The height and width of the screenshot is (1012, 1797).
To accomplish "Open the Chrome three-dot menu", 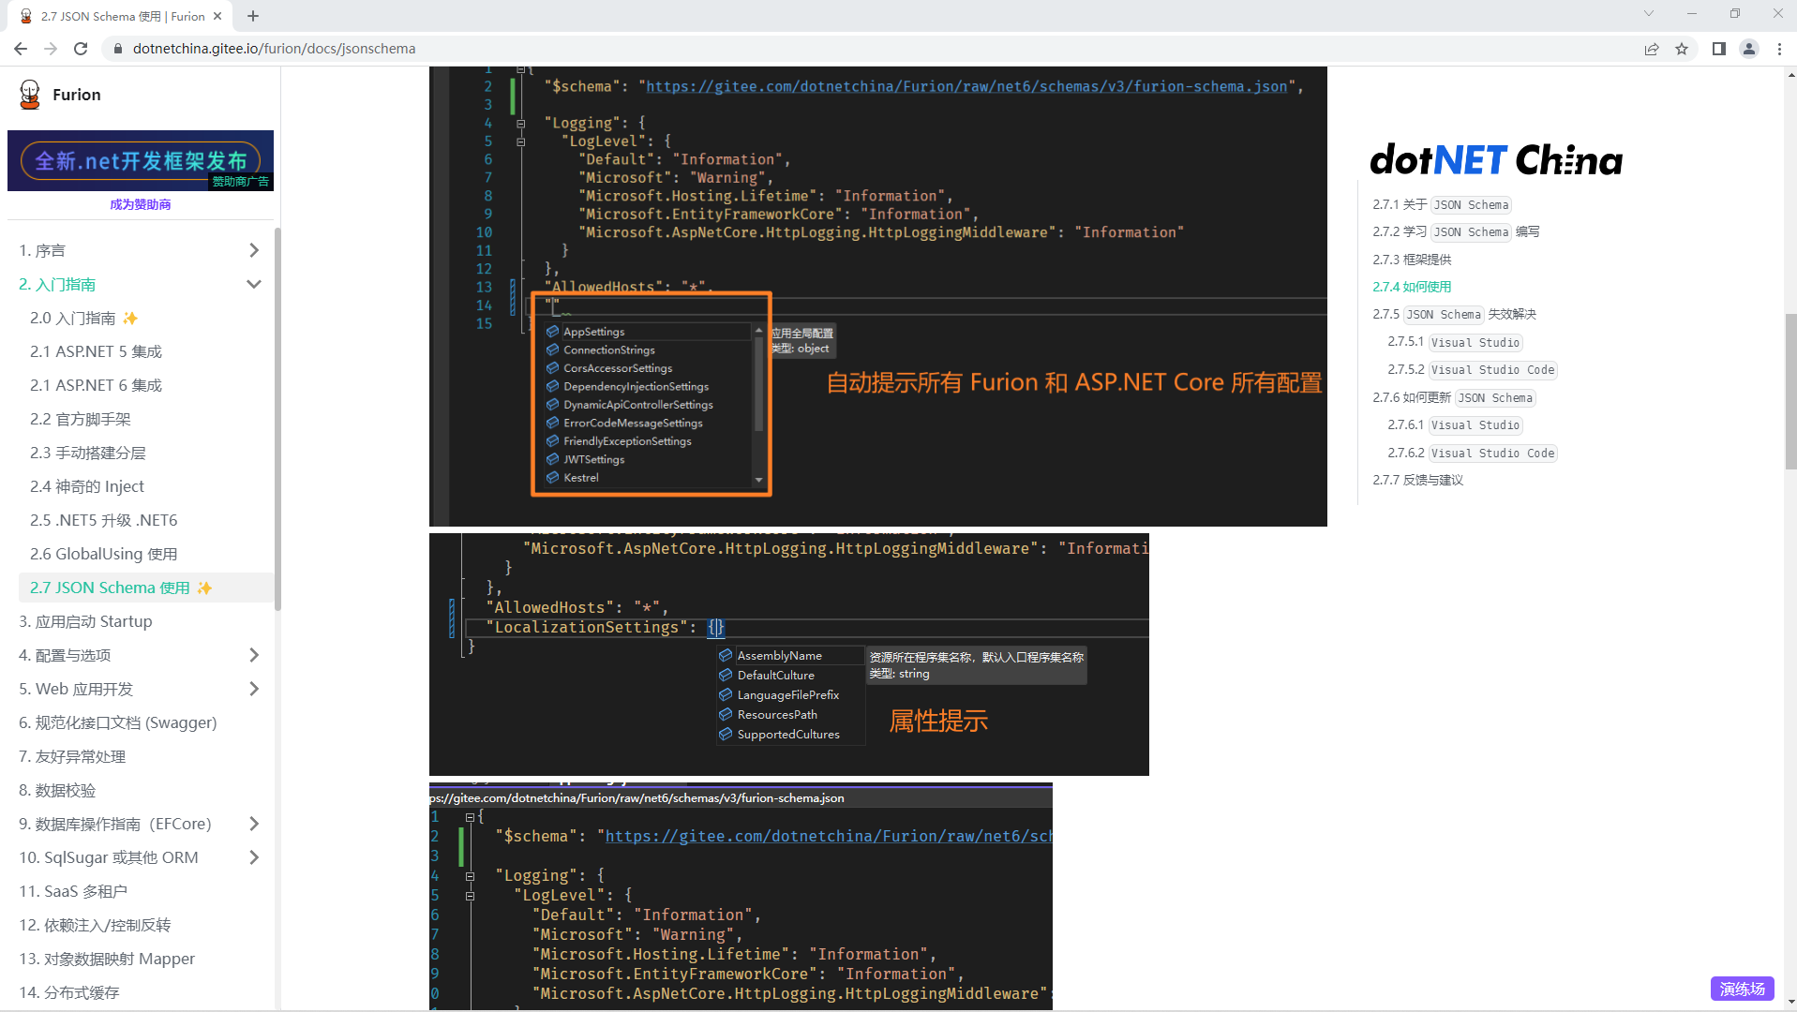I will [x=1779, y=49].
